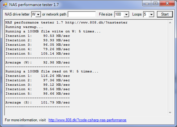Select the header line with http://www.808.dk/?nastester
The image size is (177, 127).
point(66,23)
